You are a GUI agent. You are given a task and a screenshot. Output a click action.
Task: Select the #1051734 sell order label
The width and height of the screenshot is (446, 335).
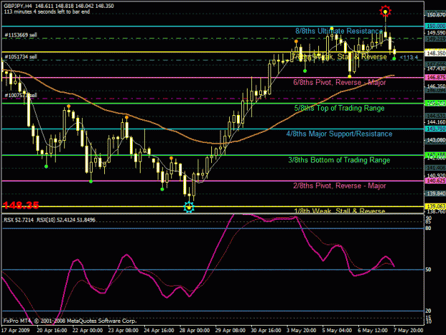pyautogui.click(x=21, y=57)
